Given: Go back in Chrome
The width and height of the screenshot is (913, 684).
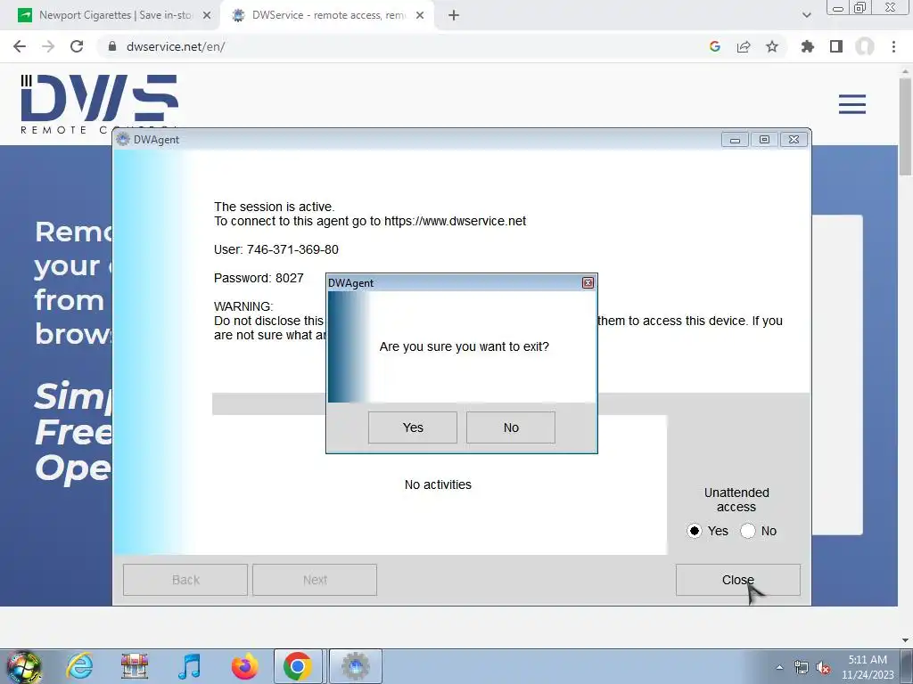Looking at the screenshot, I should (20, 46).
